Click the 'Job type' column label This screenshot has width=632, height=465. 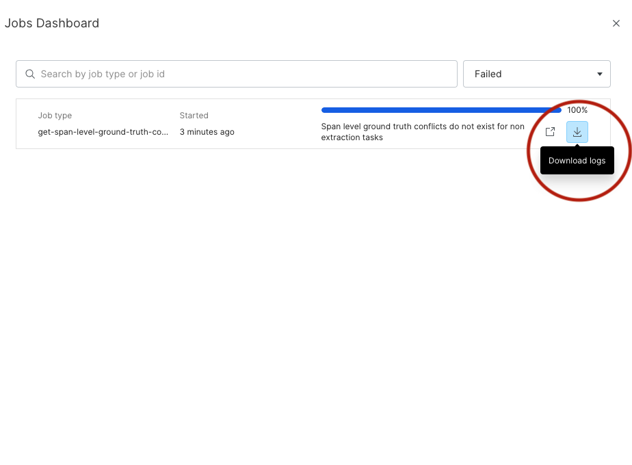(x=55, y=116)
